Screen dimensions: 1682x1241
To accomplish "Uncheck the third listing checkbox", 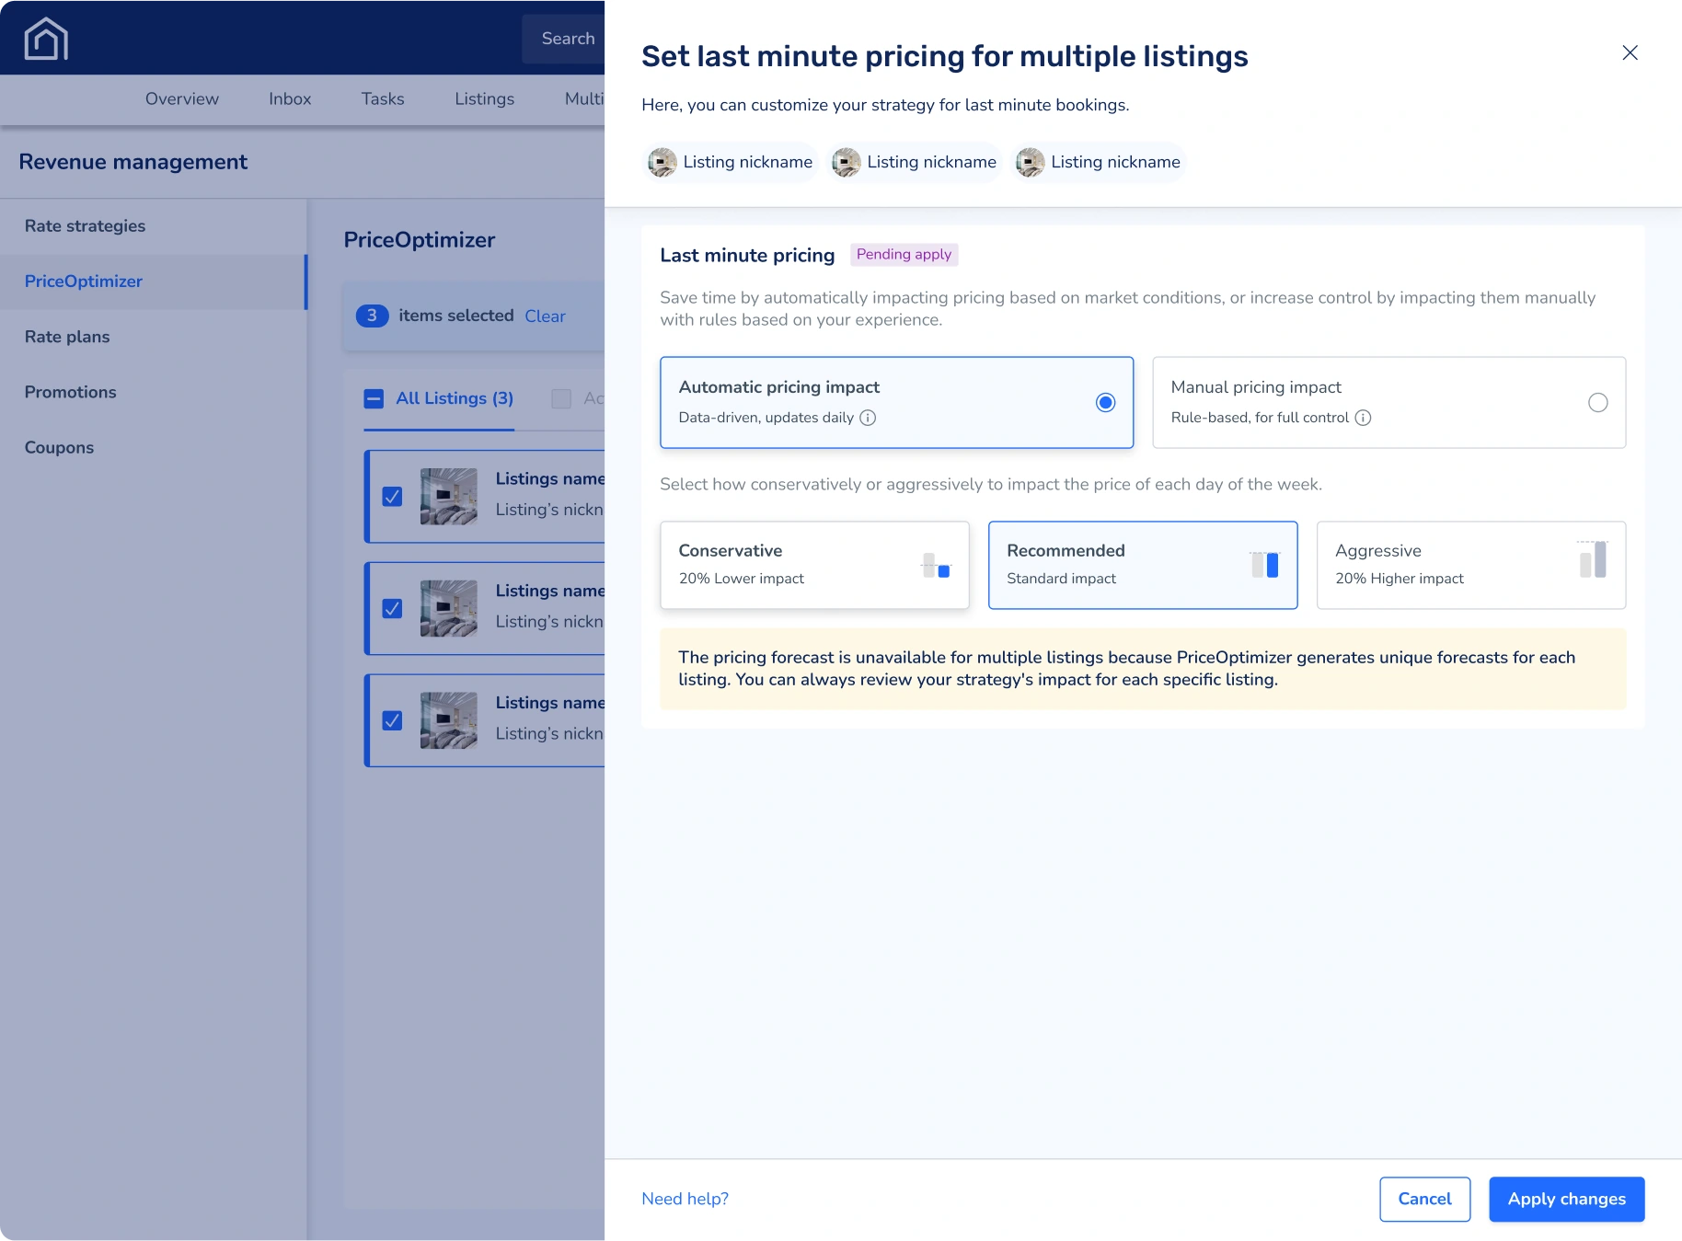I will pos(392,720).
